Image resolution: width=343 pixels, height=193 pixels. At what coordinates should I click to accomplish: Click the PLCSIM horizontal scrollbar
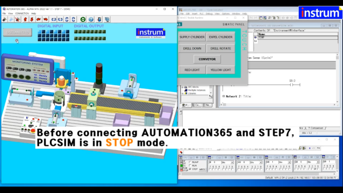pos(257,174)
